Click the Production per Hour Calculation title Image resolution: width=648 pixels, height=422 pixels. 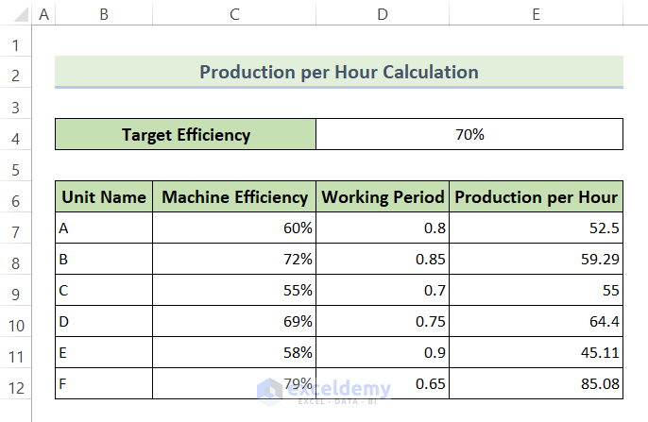click(x=339, y=72)
